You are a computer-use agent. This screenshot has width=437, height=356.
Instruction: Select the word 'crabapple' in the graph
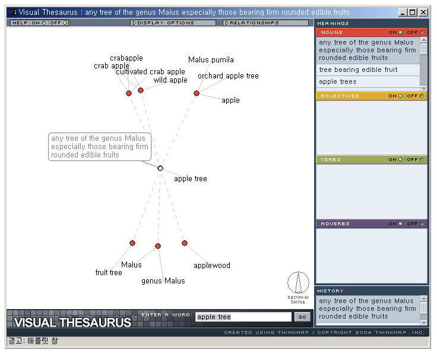[126, 58]
